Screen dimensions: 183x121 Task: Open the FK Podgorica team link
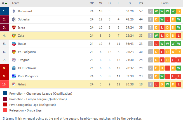[x=27, y=52]
